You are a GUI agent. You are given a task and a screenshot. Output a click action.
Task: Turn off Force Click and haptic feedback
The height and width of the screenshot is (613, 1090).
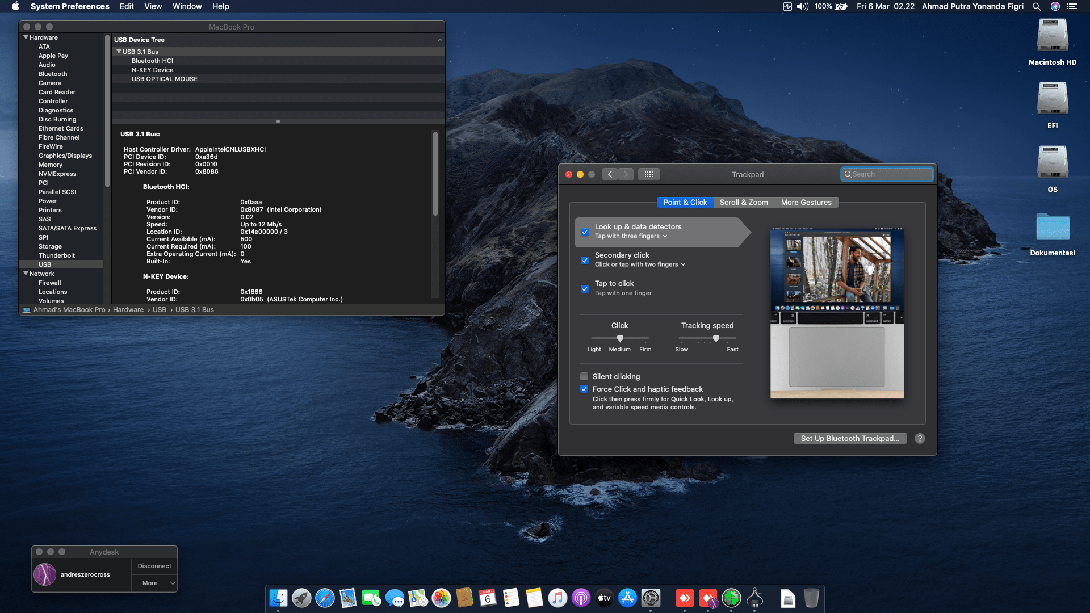click(584, 389)
